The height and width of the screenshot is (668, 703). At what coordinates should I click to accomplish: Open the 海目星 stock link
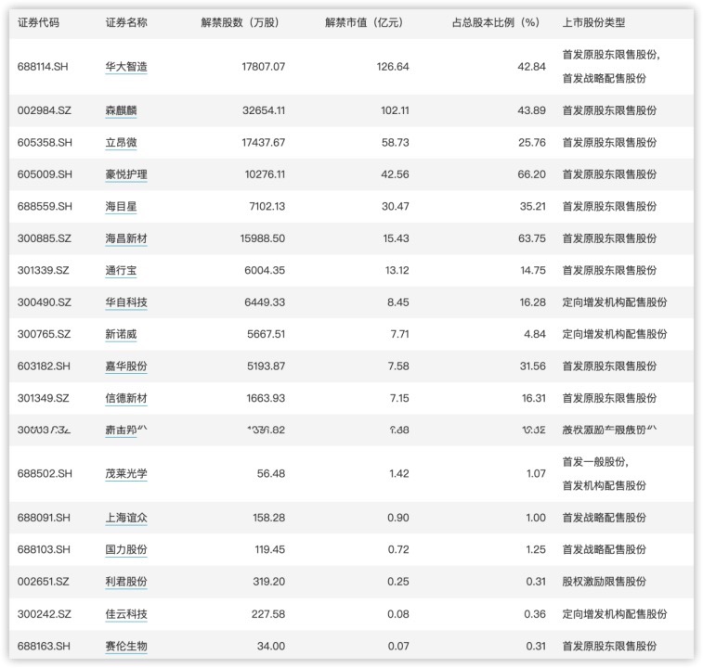pyautogui.click(x=121, y=207)
